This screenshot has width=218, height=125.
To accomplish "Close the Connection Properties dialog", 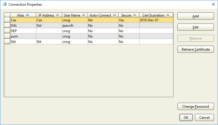I will [213, 4].
